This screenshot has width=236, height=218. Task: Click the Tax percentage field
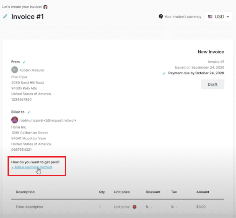(x=174, y=207)
